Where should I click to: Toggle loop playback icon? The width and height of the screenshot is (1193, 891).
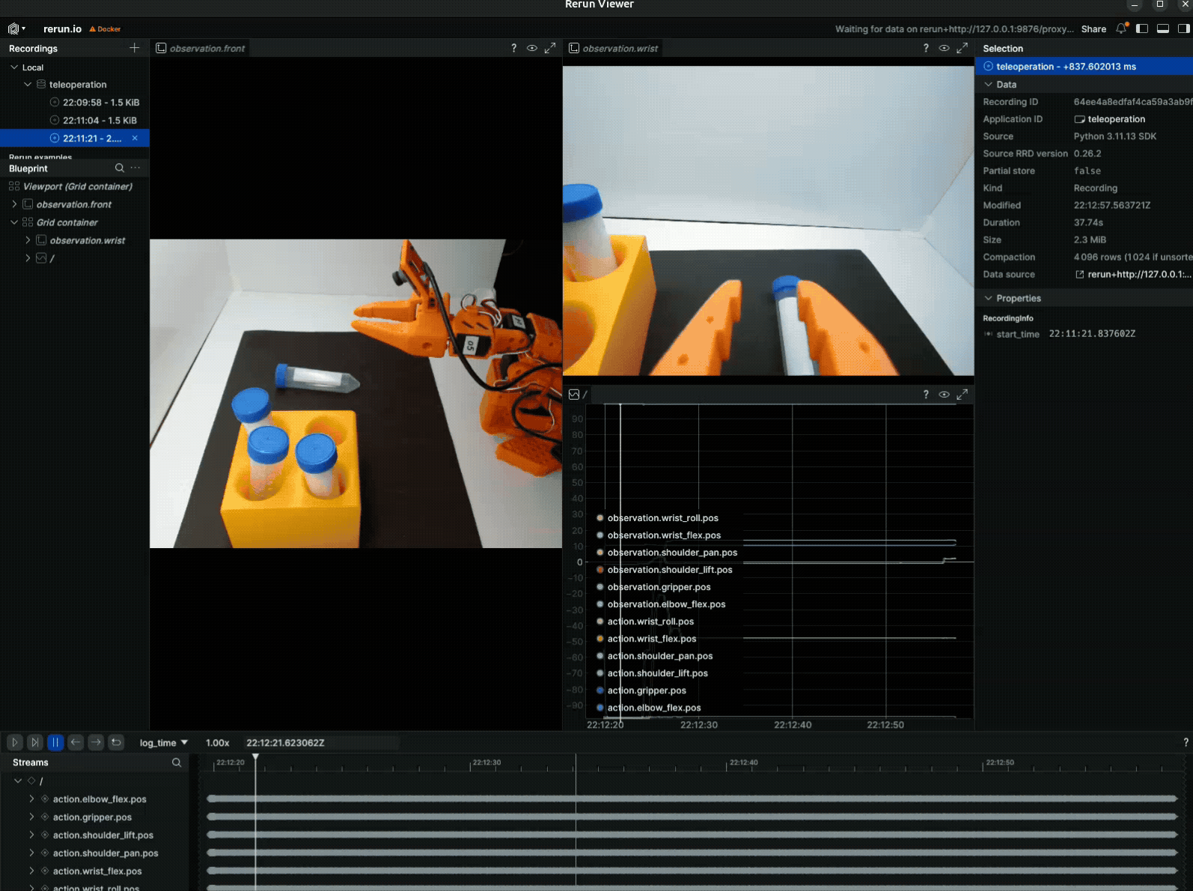coord(116,742)
